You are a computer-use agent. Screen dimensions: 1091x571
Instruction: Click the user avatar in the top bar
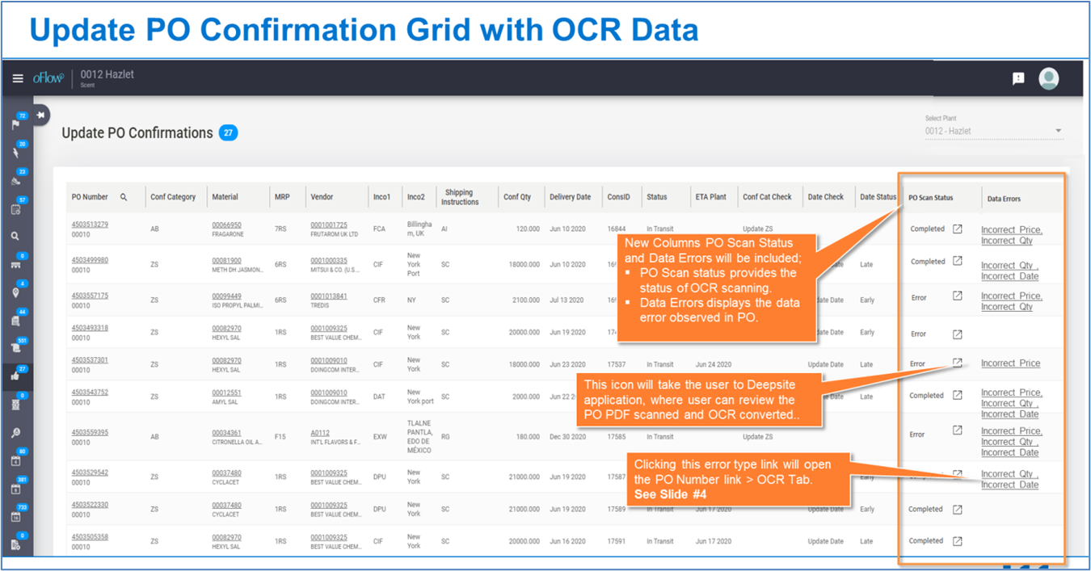click(x=1048, y=78)
